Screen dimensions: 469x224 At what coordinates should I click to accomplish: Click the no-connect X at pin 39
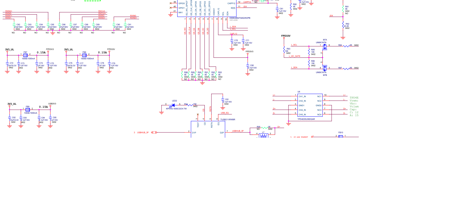[171, 3]
